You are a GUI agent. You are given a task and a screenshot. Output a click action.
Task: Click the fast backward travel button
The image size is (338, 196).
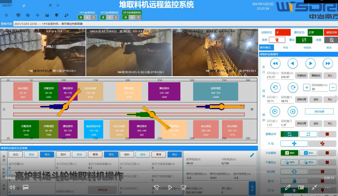pos(275,64)
